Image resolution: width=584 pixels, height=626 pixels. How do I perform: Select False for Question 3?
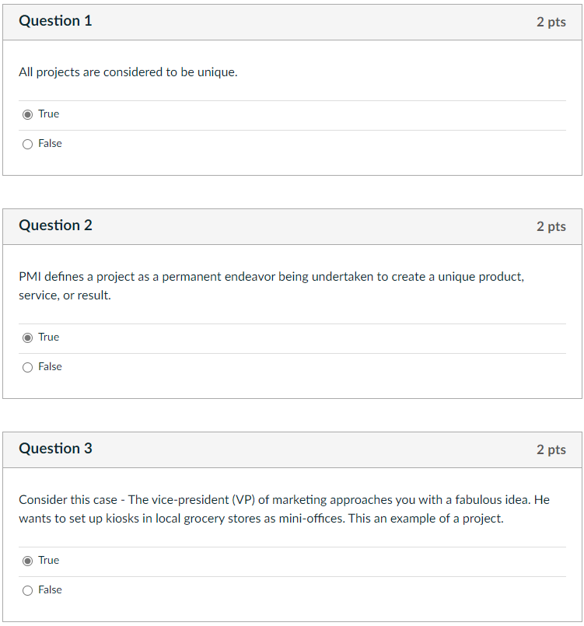27,589
